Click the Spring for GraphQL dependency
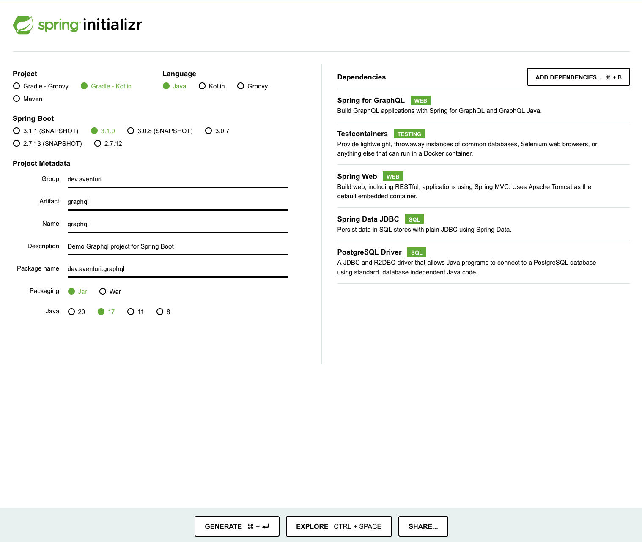Image resolution: width=642 pixels, height=542 pixels. tap(483, 105)
